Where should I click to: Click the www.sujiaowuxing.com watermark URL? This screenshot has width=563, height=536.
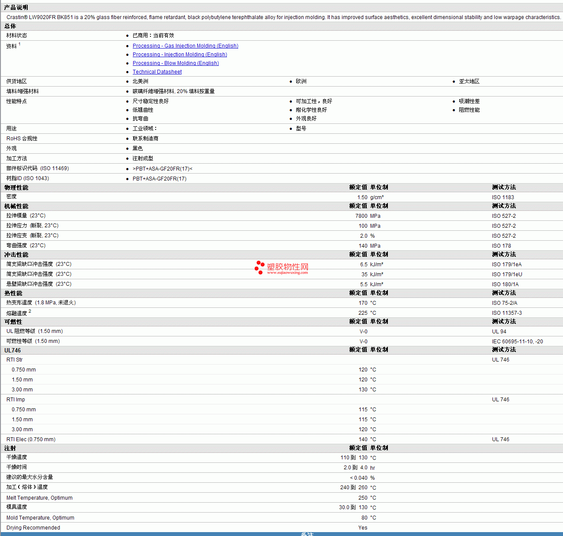288,273
